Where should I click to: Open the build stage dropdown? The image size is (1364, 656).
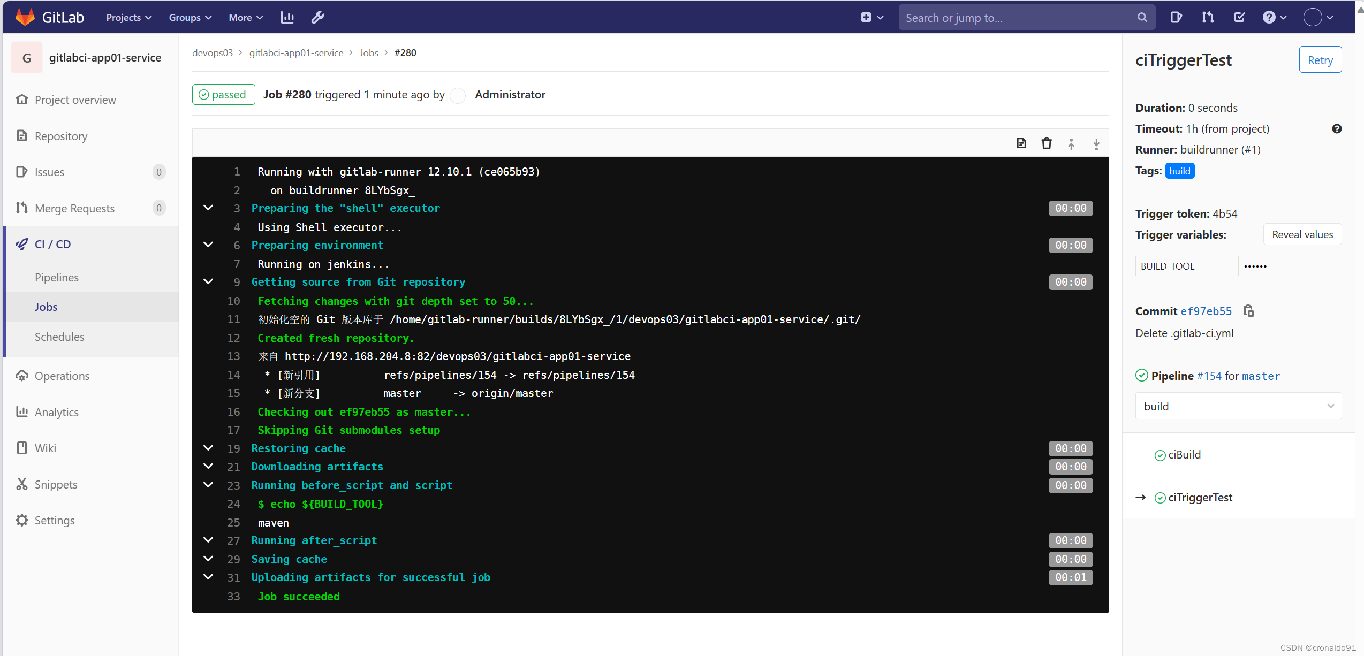(1238, 406)
